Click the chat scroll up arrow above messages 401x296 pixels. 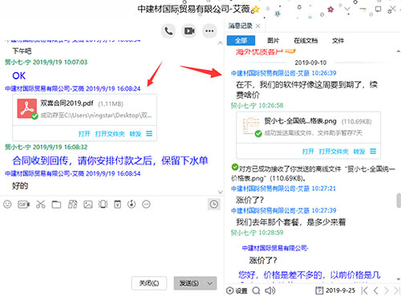pos(221,43)
